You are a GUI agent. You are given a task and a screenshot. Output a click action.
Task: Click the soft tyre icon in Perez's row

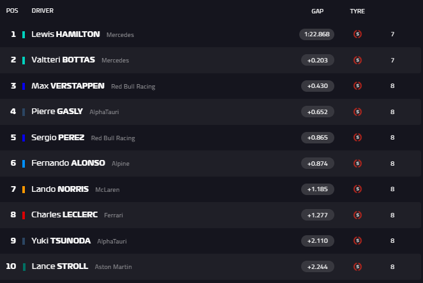tap(357, 138)
